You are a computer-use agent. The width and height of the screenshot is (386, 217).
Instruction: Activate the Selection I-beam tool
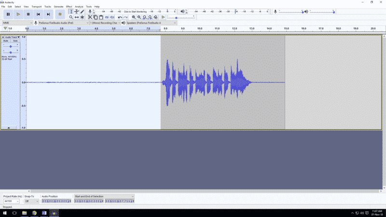(71, 11)
